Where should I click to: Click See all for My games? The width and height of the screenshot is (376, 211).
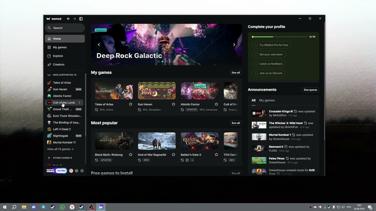tap(236, 72)
